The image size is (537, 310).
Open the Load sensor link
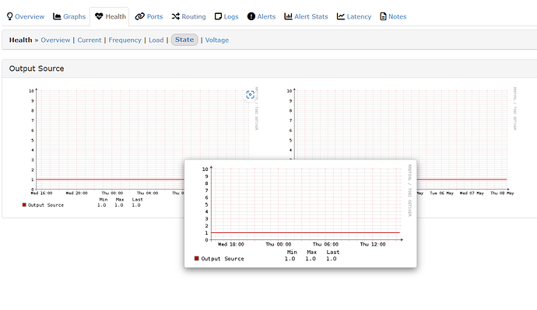click(156, 40)
